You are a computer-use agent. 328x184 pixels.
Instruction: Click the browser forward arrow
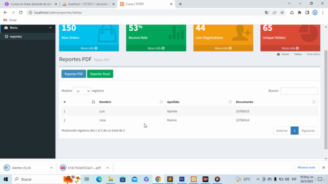(13, 12)
